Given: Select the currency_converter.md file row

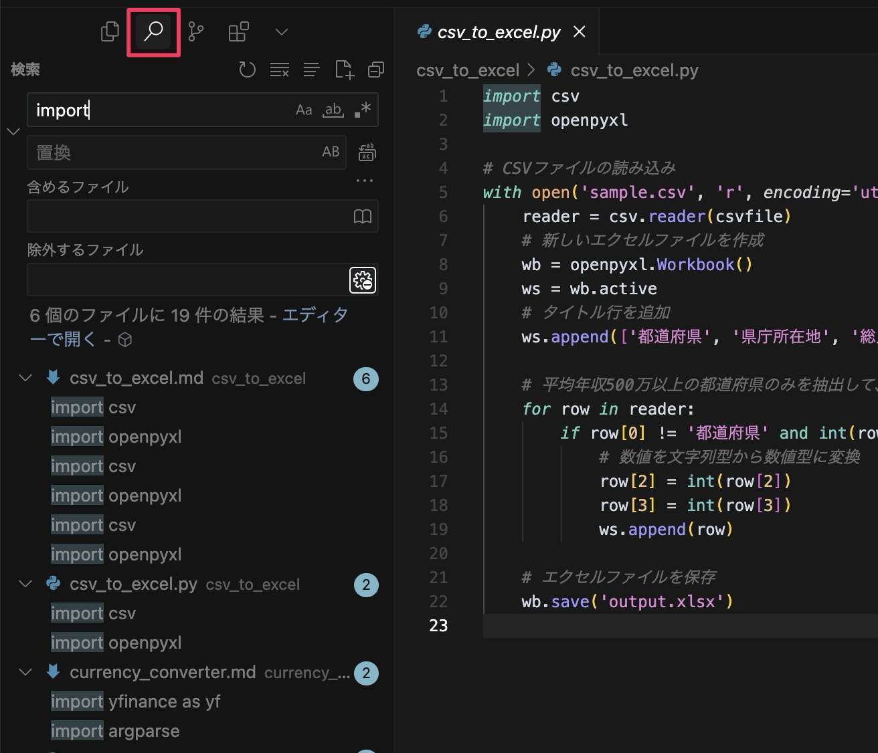Looking at the screenshot, I should (x=198, y=672).
